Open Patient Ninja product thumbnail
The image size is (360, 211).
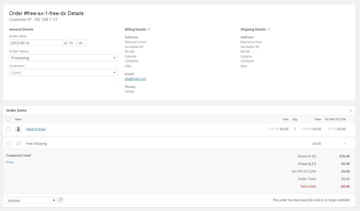pyautogui.click(x=18, y=129)
